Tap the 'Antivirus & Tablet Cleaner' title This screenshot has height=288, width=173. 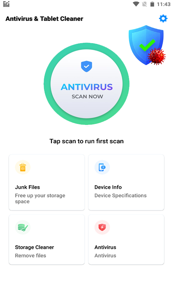coord(44,19)
